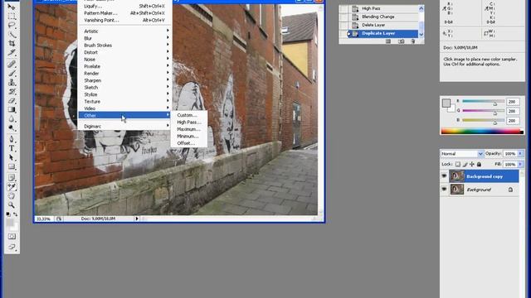531x298 pixels.
Task: Toggle lock transparent pixels
Action: click(x=458, y=164)
